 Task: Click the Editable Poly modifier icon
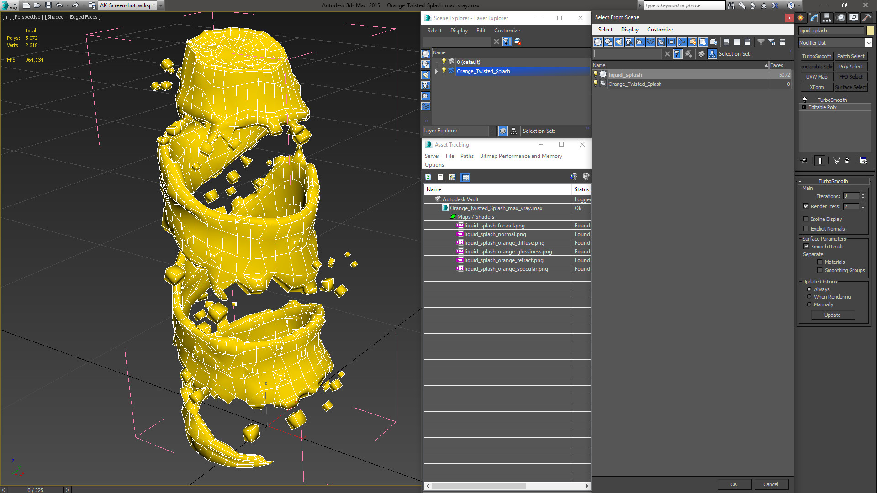803,107
